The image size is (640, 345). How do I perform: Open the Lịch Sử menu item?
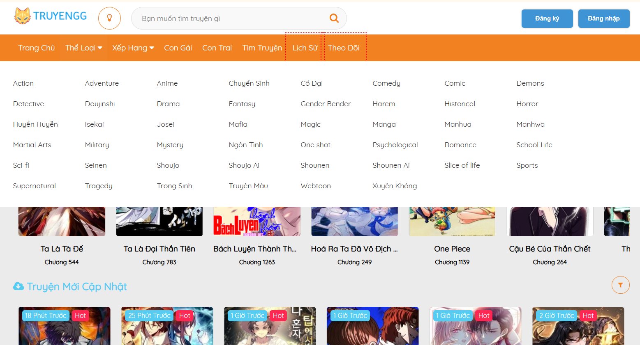pyautogui.click(x=305, y=48)
